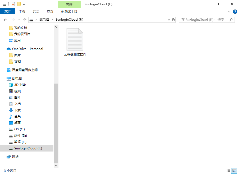Switch to the 主页 ribbon tab
238x174 pixels.
(x=22, y=11)
